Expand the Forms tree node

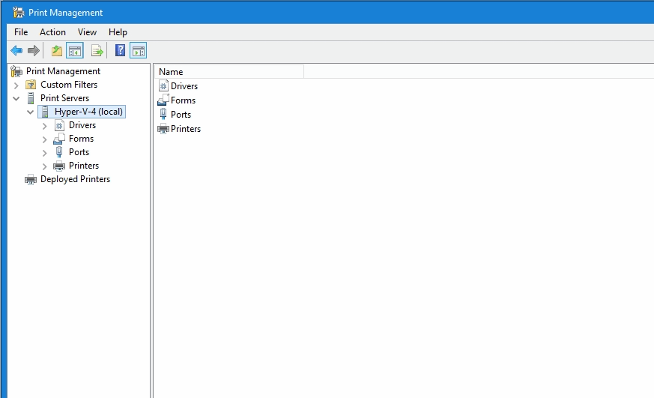tap(45, 139)
